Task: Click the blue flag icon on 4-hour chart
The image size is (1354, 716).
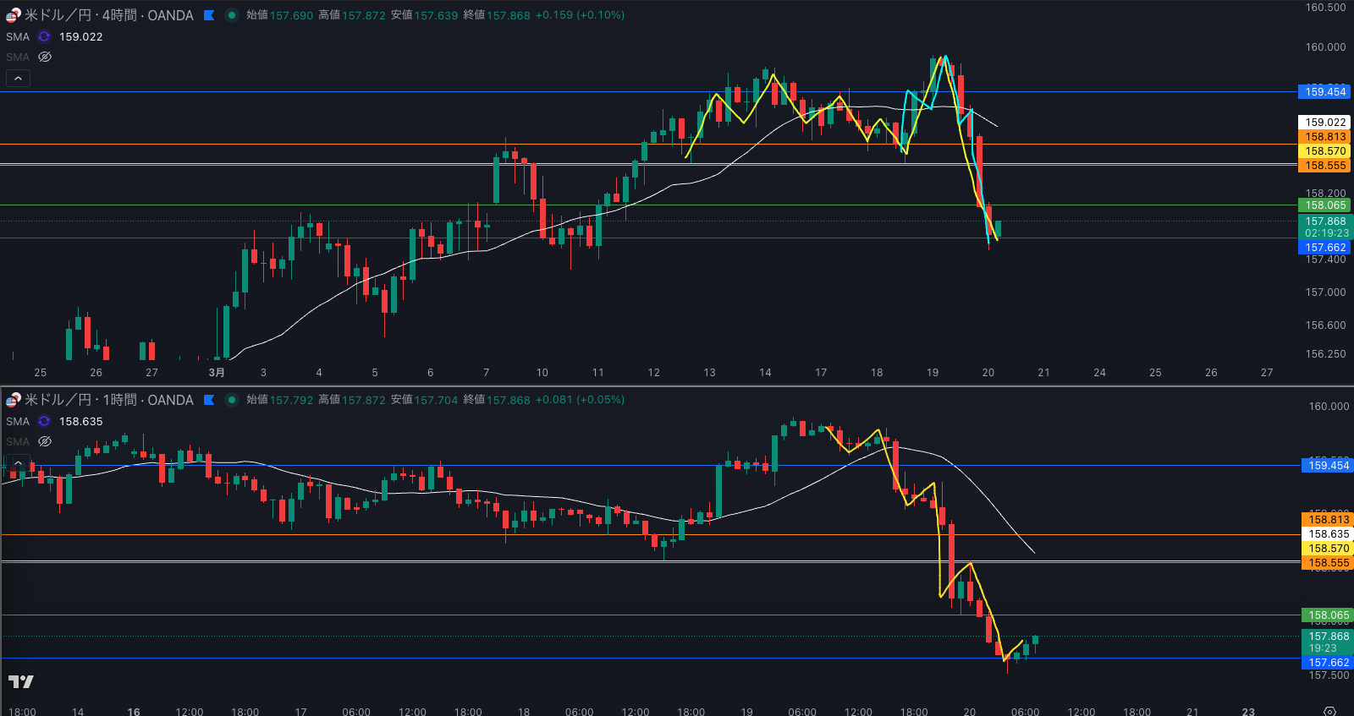Action: click(209, 15)
